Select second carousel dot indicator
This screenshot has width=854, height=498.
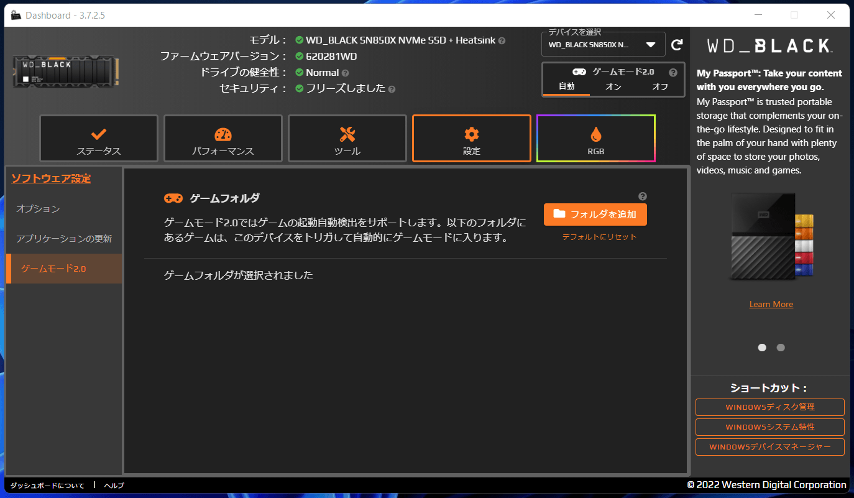click(x=781, y=348)
